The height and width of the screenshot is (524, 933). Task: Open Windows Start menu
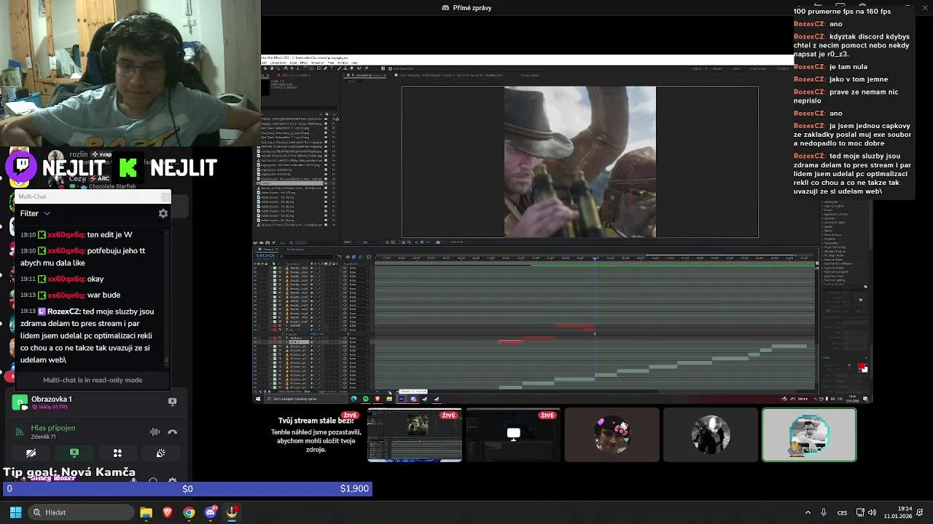tap(15, 512)
